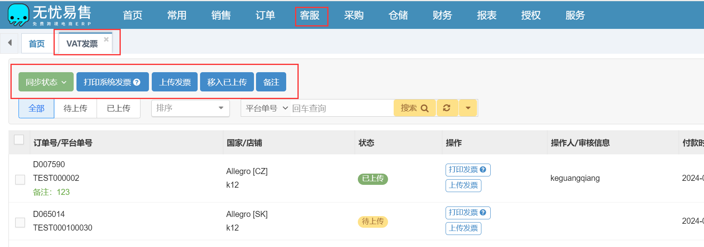This screenshot has width=704, height=247.
Task: Expand the yellow caret more-options button
Action: [468, 108]
